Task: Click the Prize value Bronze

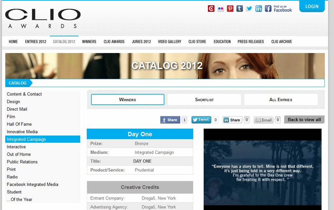Action: 141,144
